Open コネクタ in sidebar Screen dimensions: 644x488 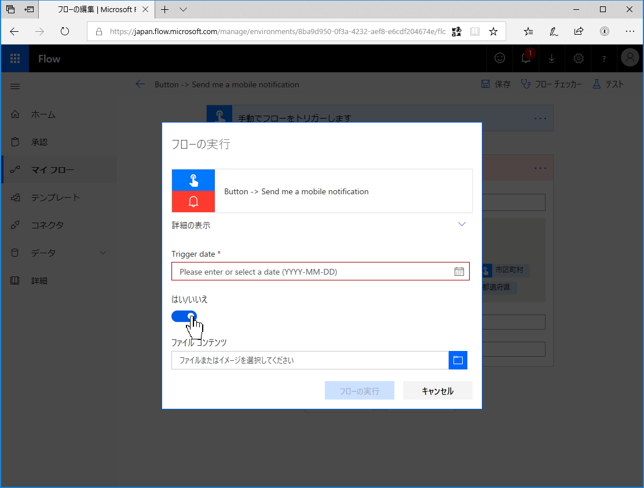pyautogui.click(x=60, y=225)
